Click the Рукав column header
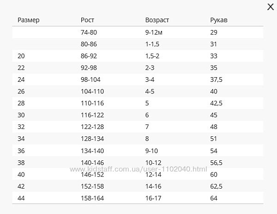The width and height of the screenshot is (277, 214). tap(218, 20)
